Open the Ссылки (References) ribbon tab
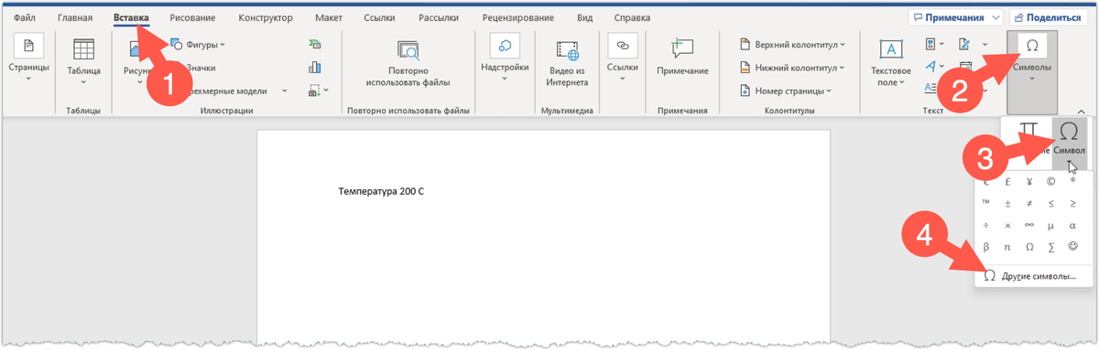This screenshot has width=1099, height=350. click(x=380, y=17)
